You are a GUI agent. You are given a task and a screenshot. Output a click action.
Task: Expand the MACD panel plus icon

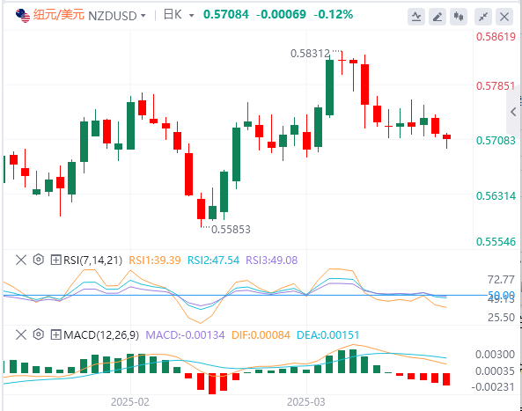(x=55, y=334)
